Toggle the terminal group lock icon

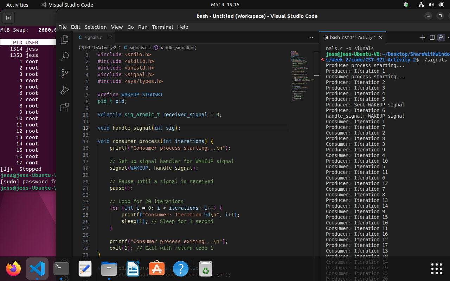coord(441,38)
